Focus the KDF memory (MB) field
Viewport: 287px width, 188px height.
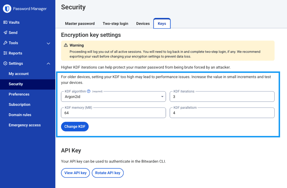[x=113, y=113]
